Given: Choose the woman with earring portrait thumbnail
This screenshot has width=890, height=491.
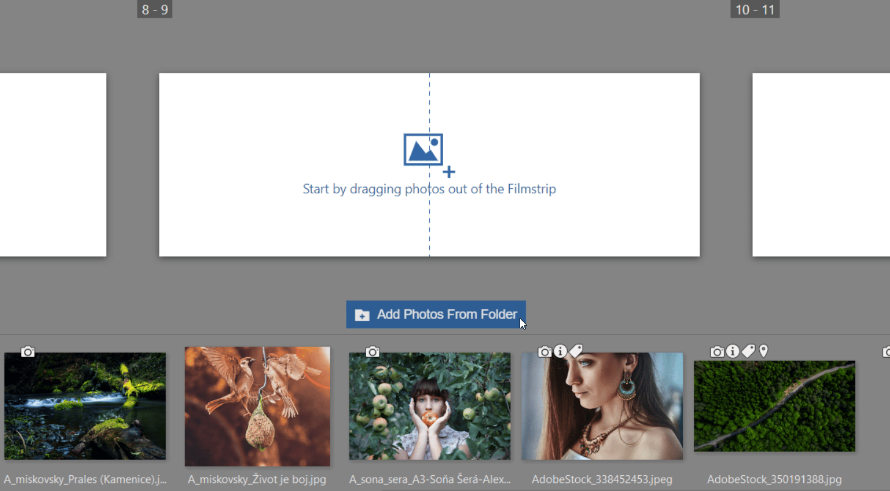Looking at the screenshot, I should pyautogui.click(x=602, y=406).
